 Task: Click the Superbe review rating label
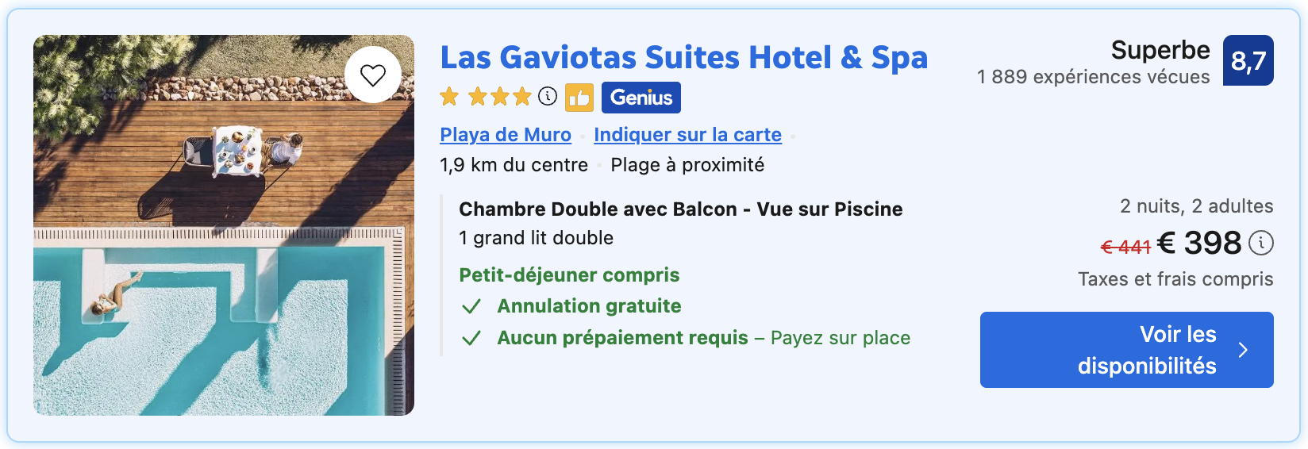pos(1160,50)
